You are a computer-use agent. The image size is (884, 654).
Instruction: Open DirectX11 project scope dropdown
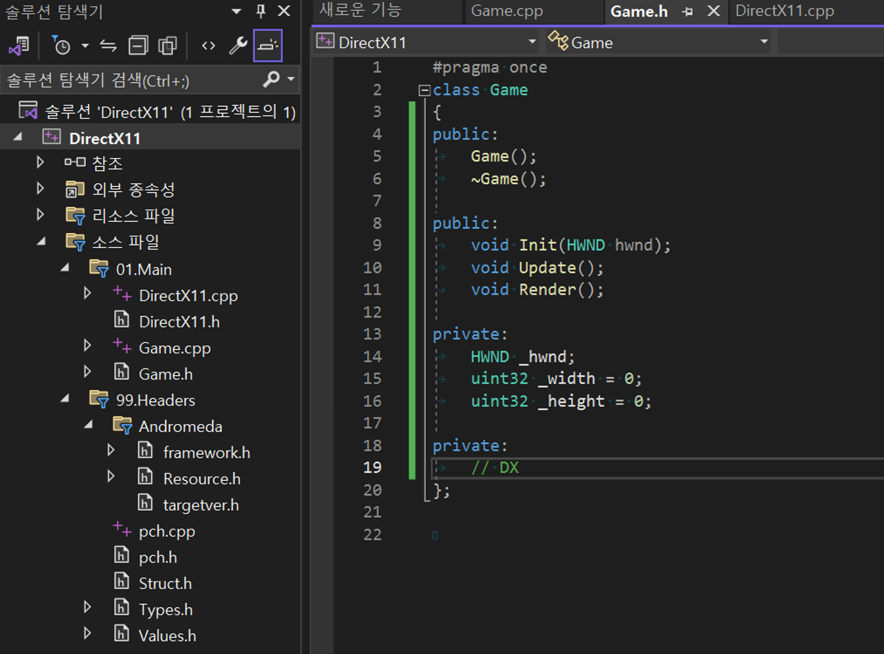pos(532,42)
